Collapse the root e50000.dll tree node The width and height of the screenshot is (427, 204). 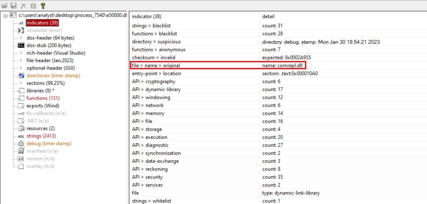point(5,15)
